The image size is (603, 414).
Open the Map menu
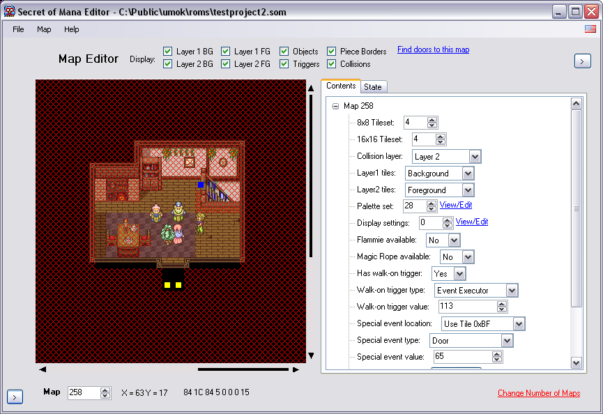click(x=44, y=29)
